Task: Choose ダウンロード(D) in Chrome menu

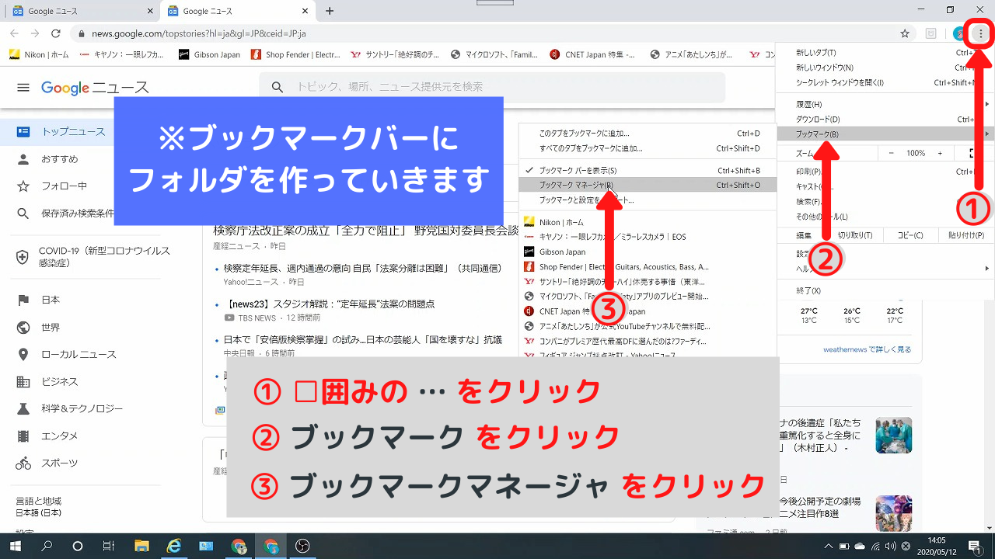Action: tap(885, 120)
